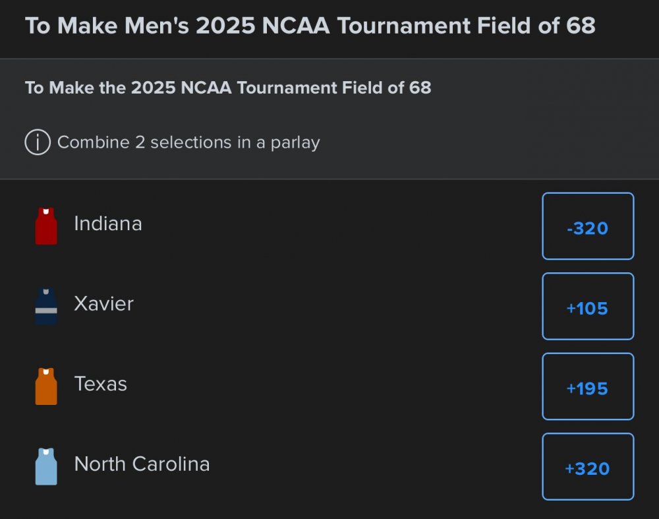659x519 pixels.
Task: Pick Texas's odds to make the field
Action: click(587, 386)
